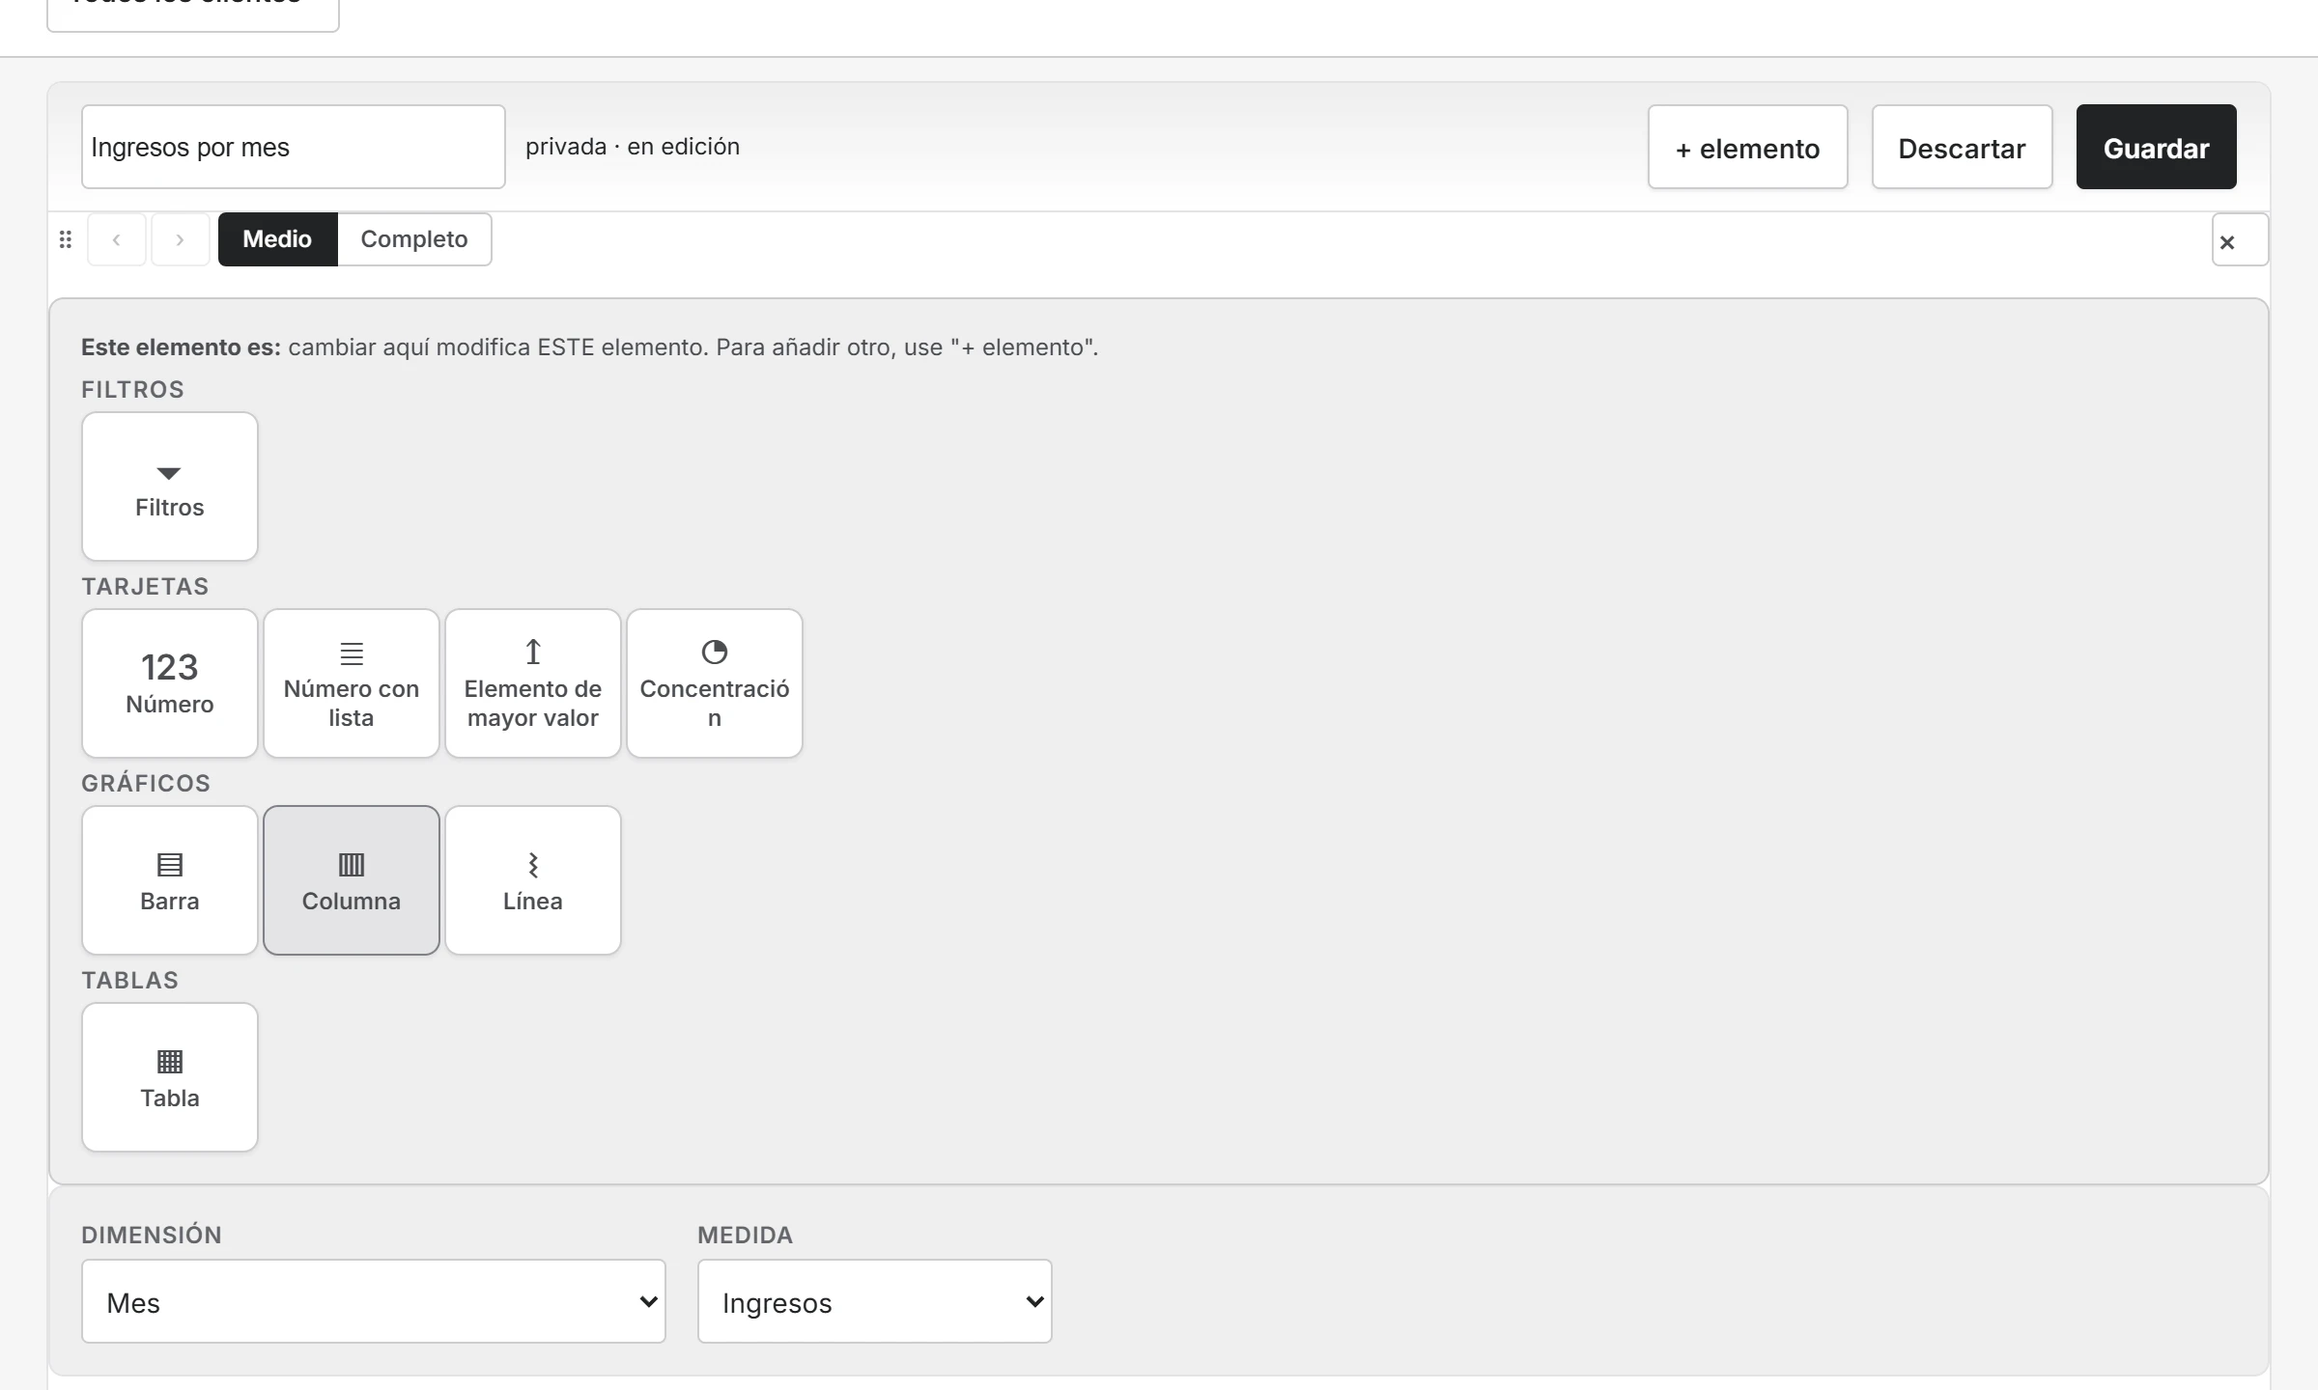2318x1390 pixels.
Task: Click the TABLAS section heading
Action: (x=130, y=980)
